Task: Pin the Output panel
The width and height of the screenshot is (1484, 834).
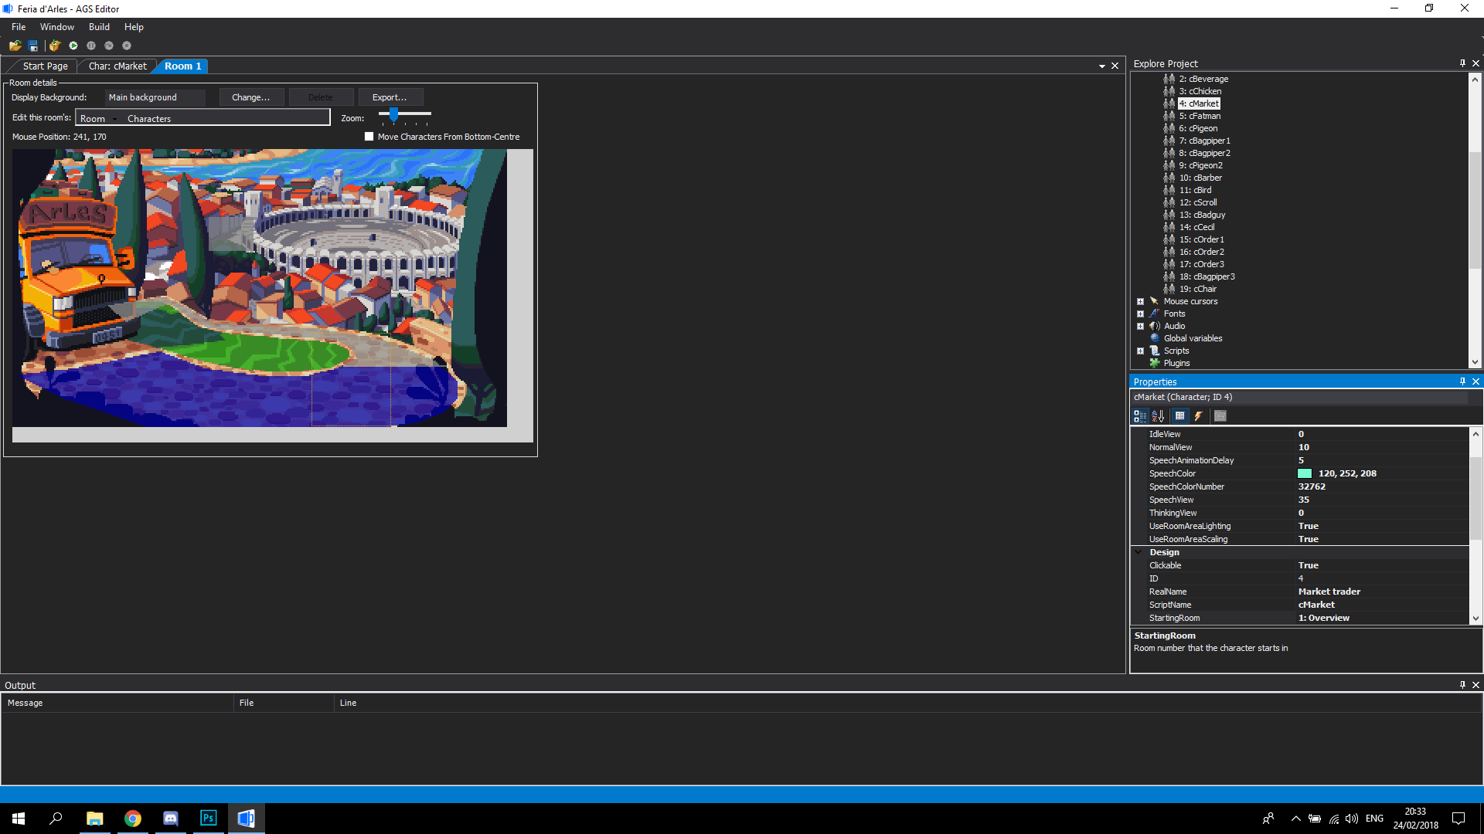Action: 1462,685
